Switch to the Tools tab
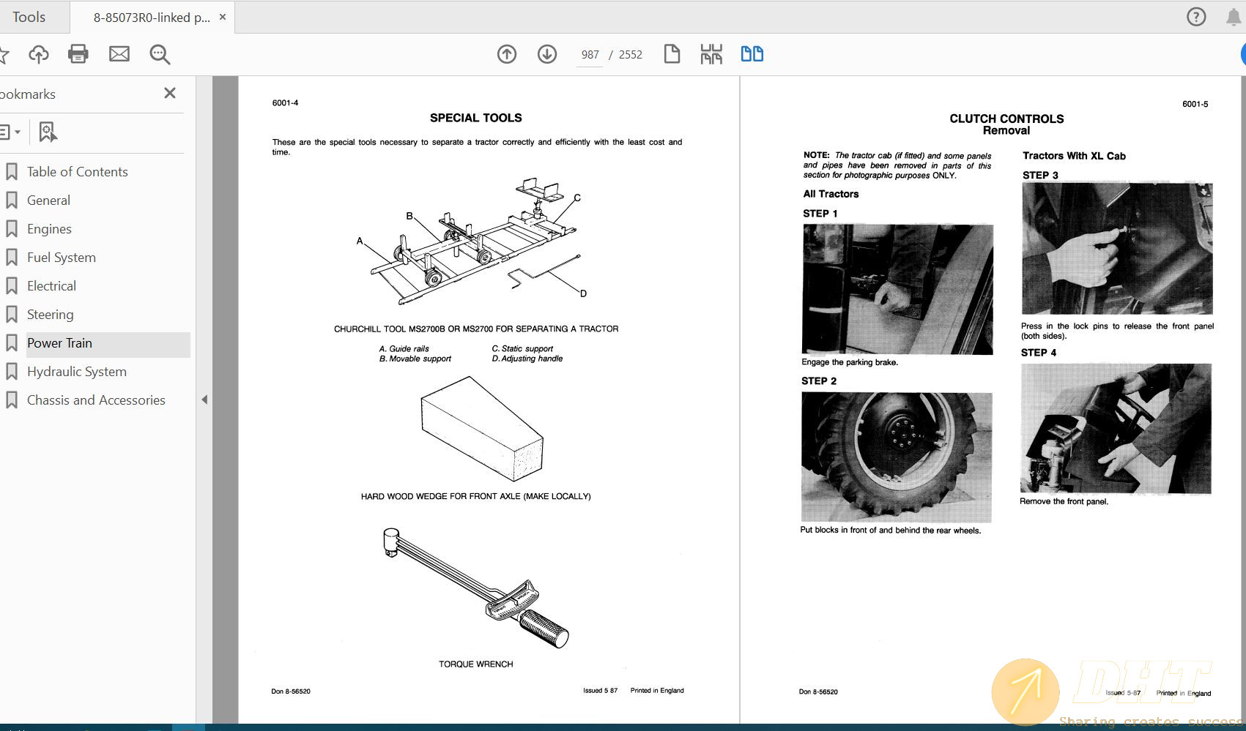Image resolution: width=1246 pixels, height=731 pixels. tap(29, 16)
